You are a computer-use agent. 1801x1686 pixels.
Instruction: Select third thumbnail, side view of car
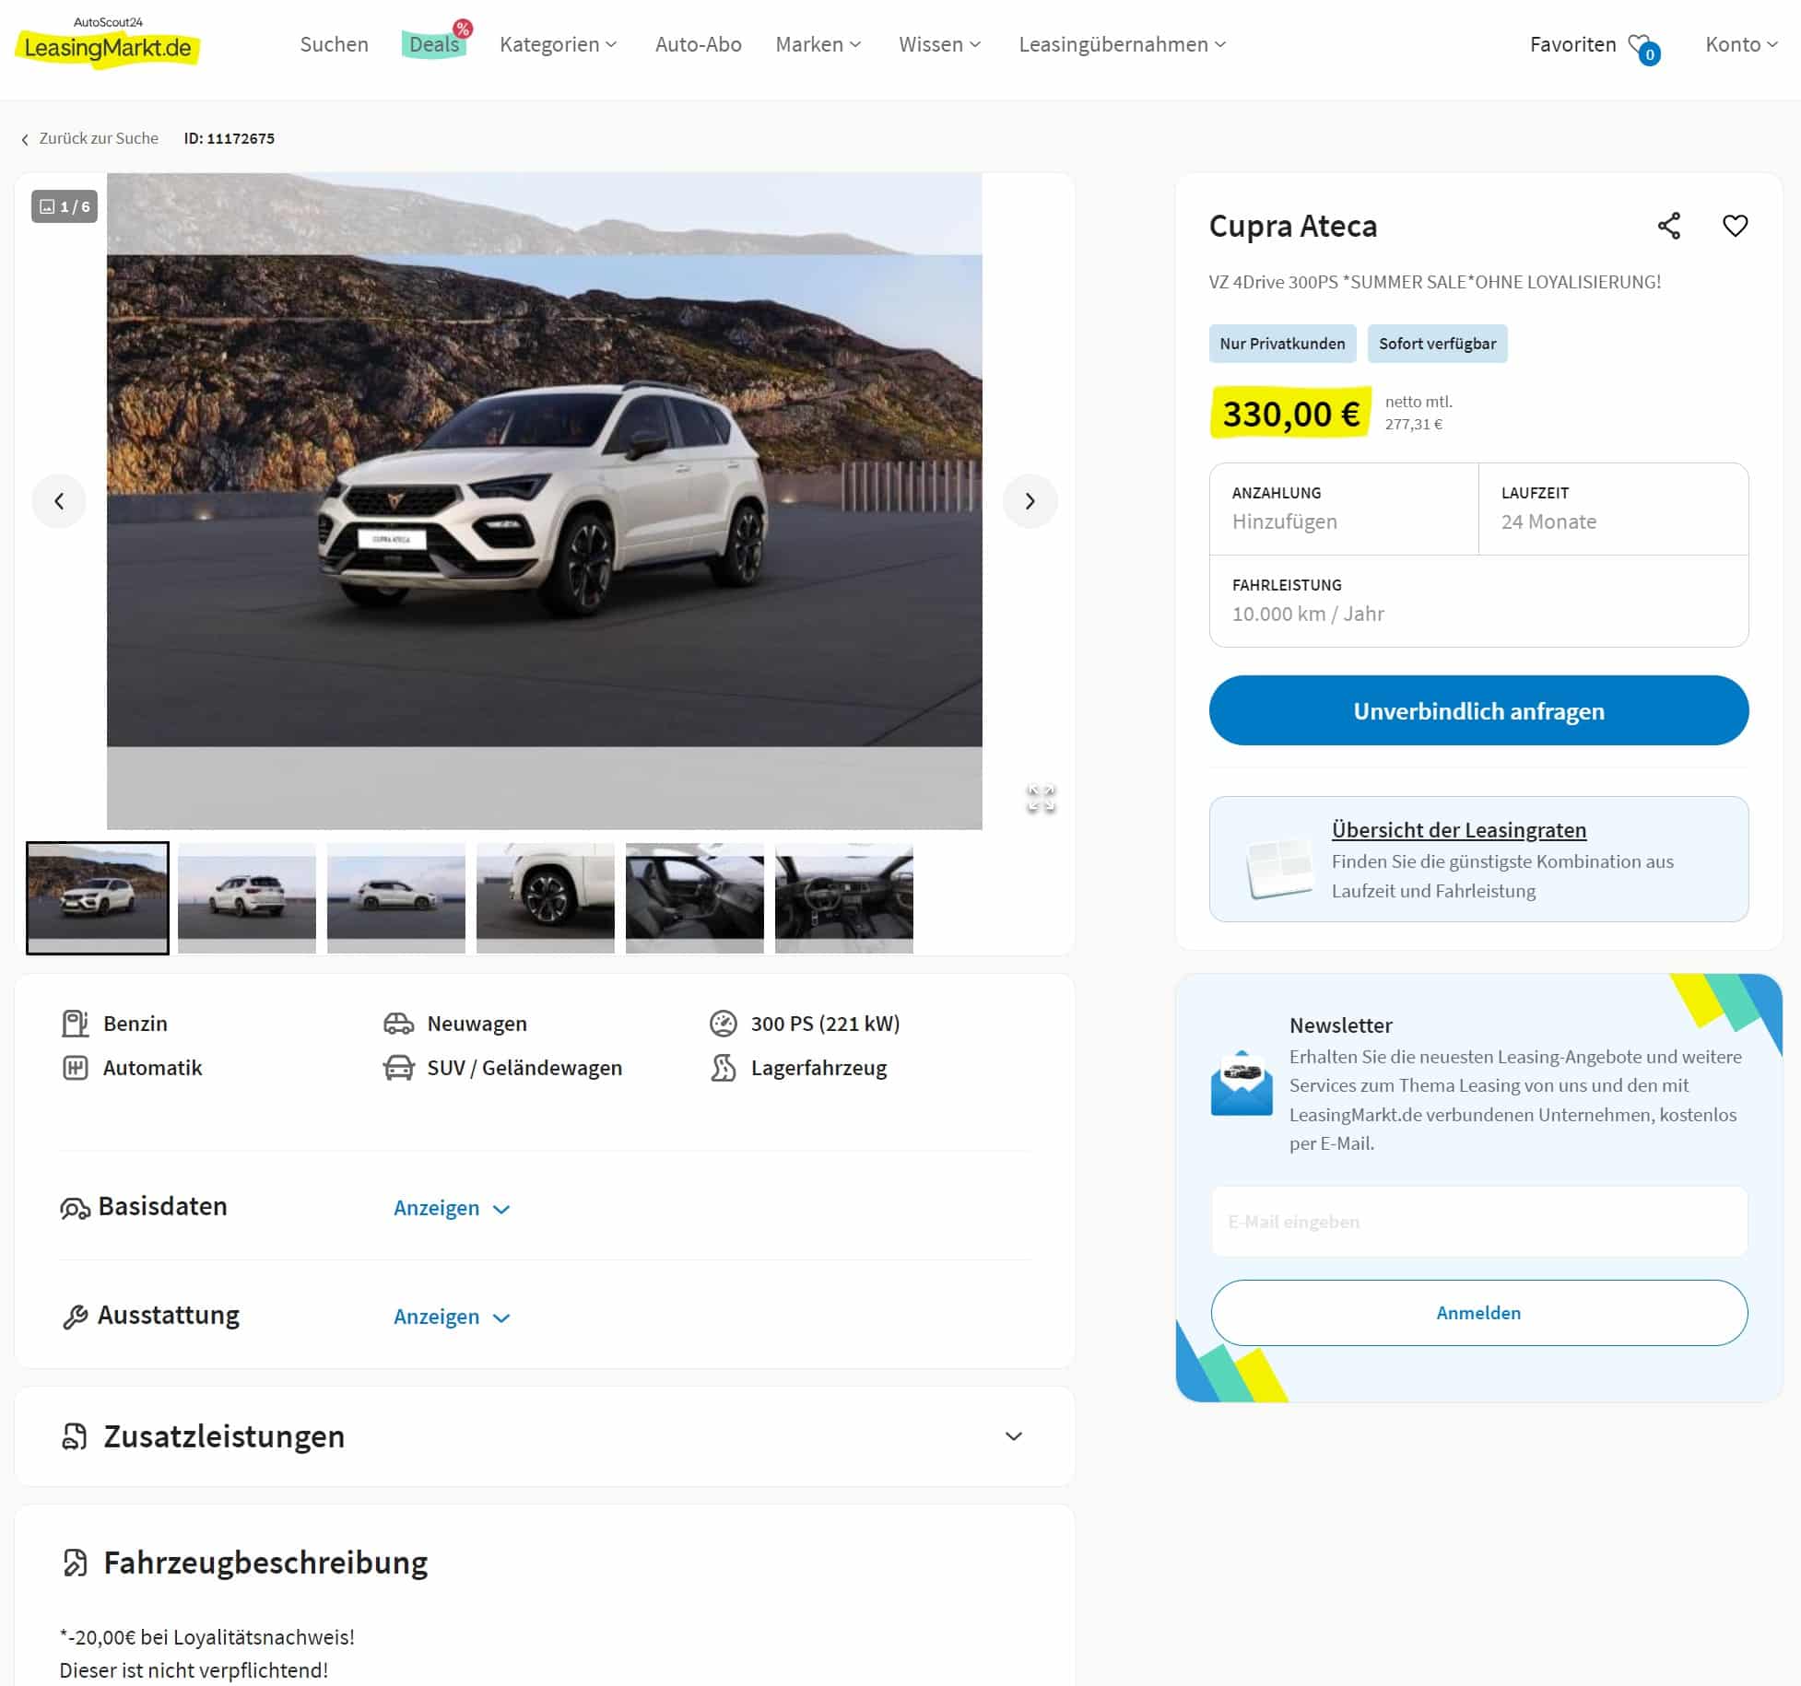(396, 898)
